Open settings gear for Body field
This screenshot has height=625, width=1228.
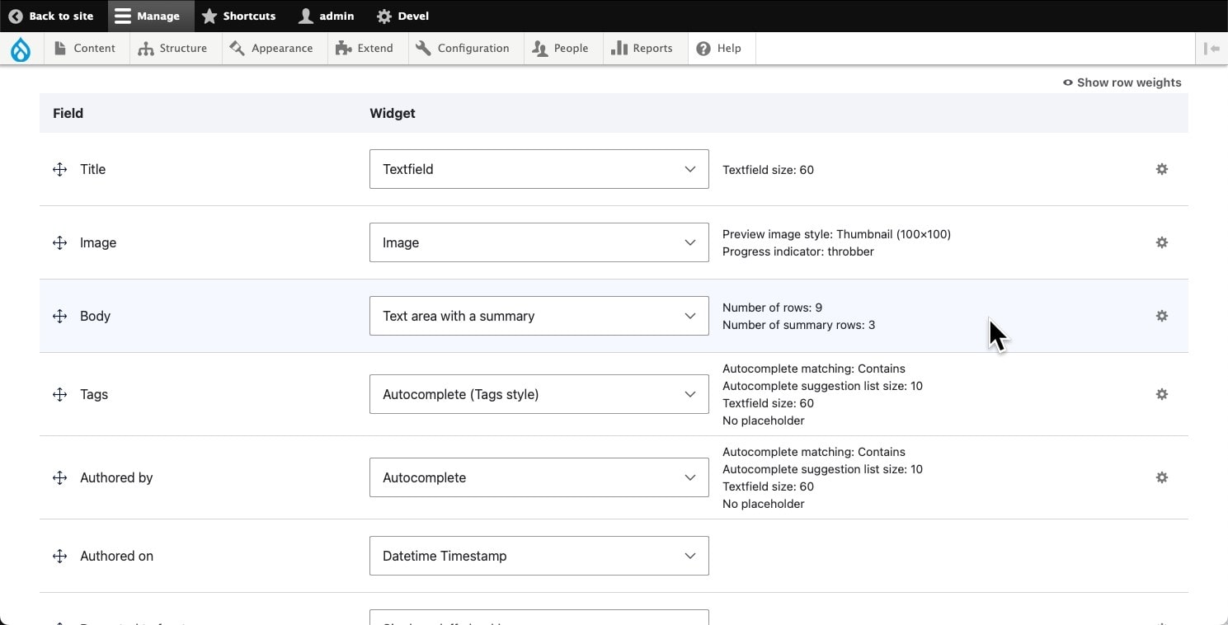1161,316
